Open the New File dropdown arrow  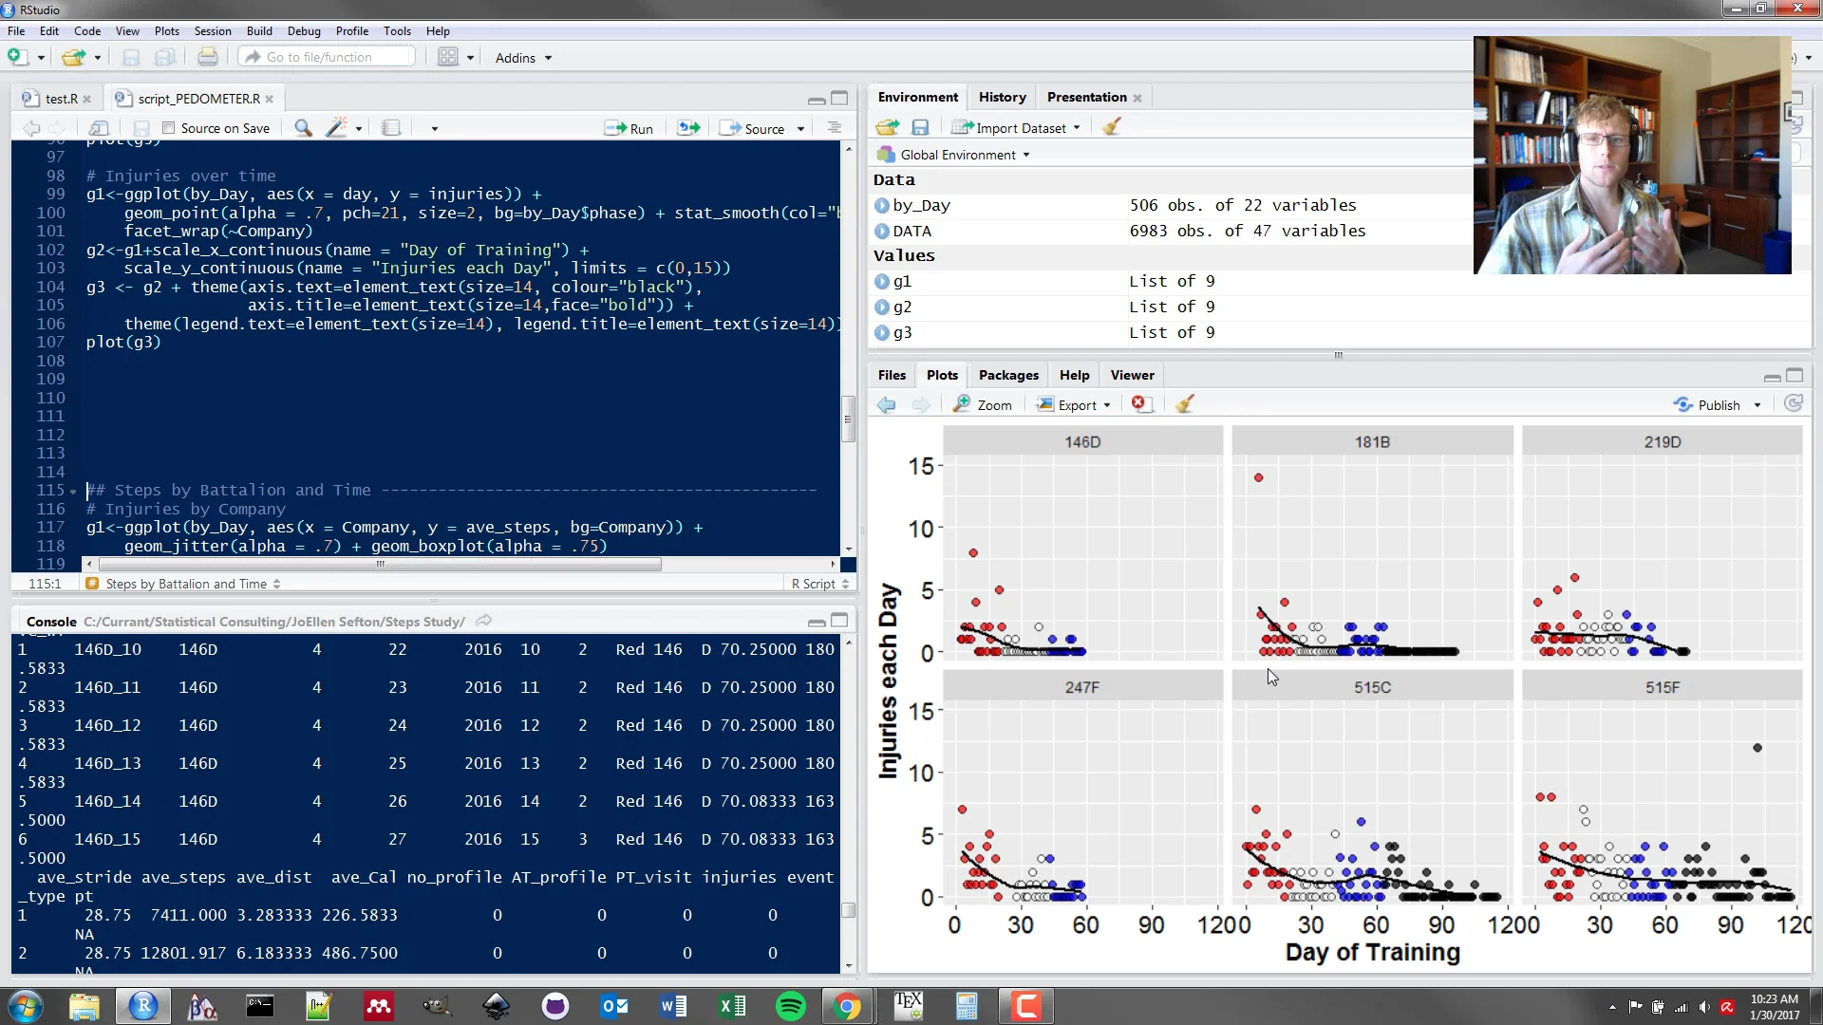41,58
